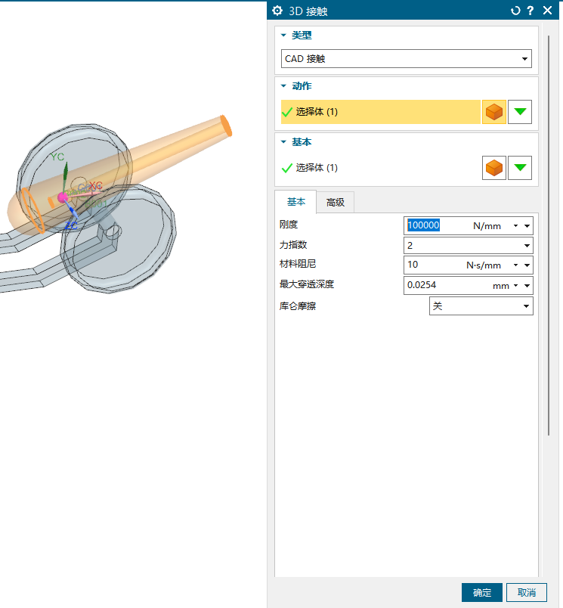Screen dimensions: 563x608
Task: Open the 力指数 dropdown
Action: pos(469,246)
